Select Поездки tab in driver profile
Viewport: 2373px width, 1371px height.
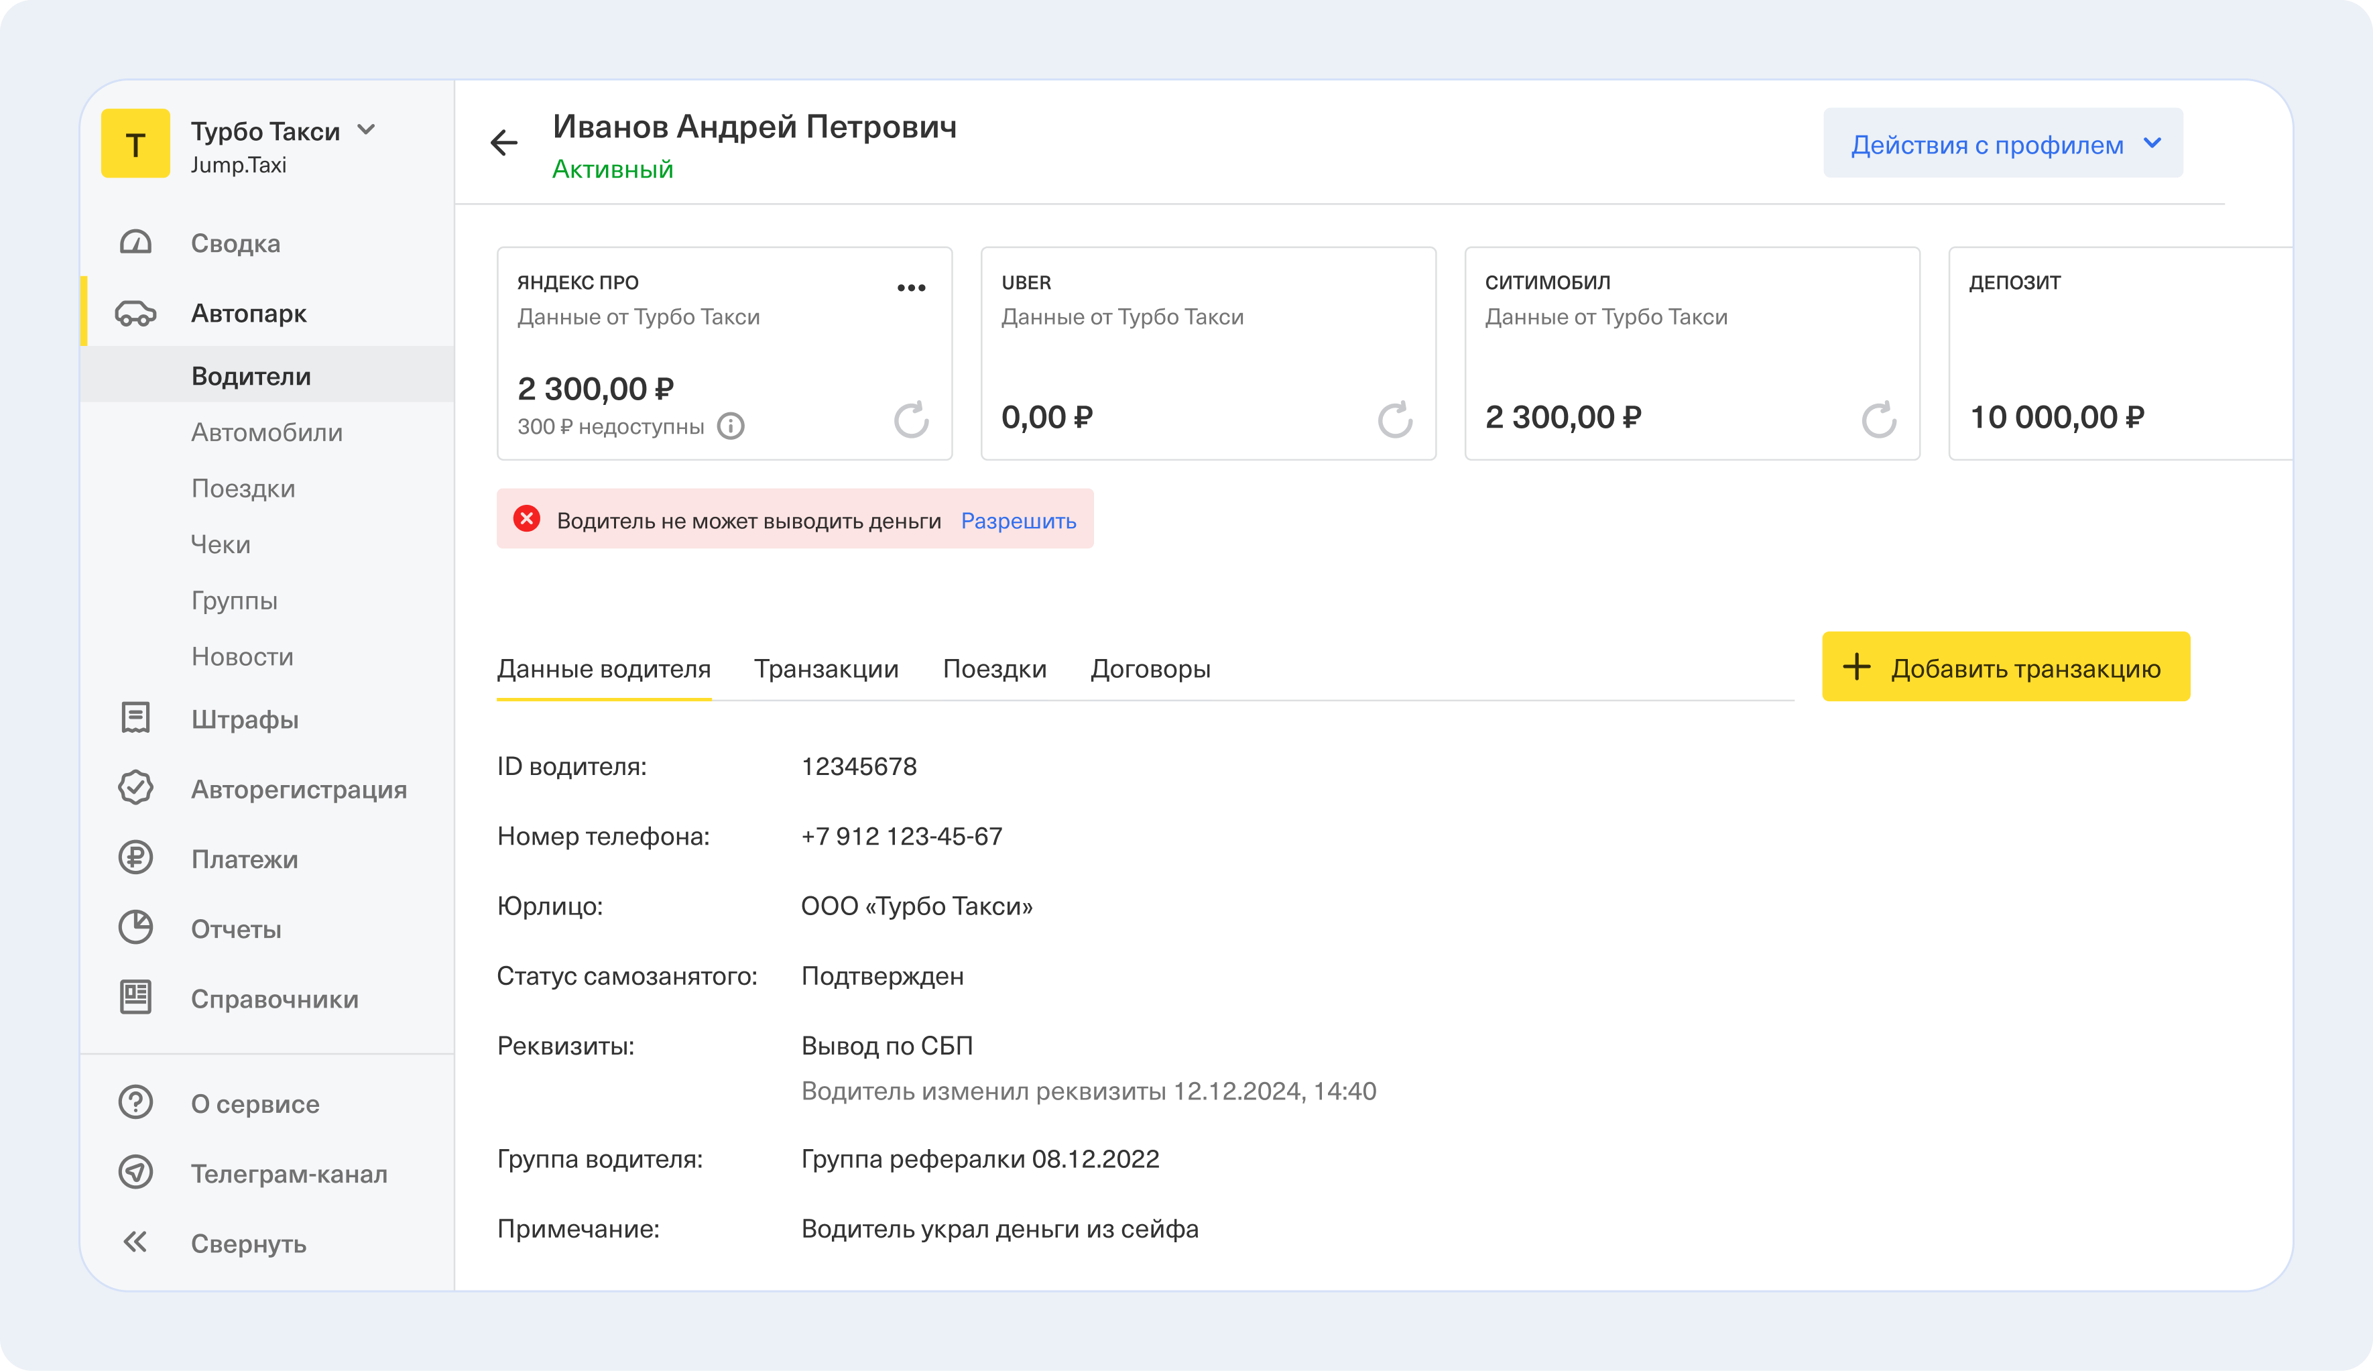click(994, 668)
